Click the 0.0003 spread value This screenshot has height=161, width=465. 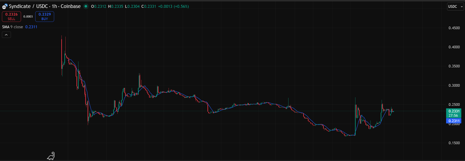pos(28,17)
